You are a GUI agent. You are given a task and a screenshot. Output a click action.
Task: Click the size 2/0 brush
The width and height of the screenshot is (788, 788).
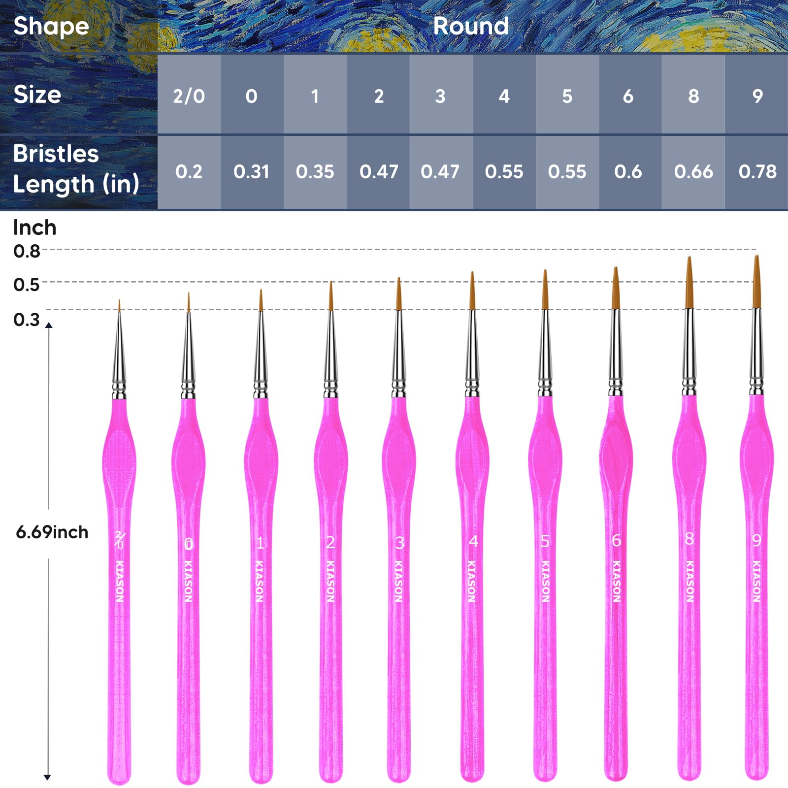point(119,542)
